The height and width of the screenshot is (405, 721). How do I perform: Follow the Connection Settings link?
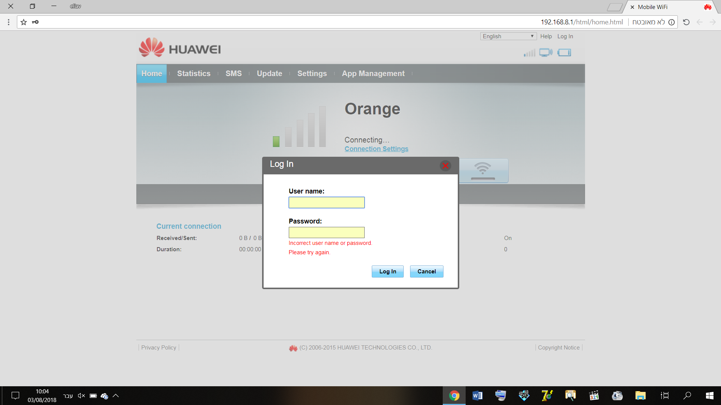pos(376,149)
